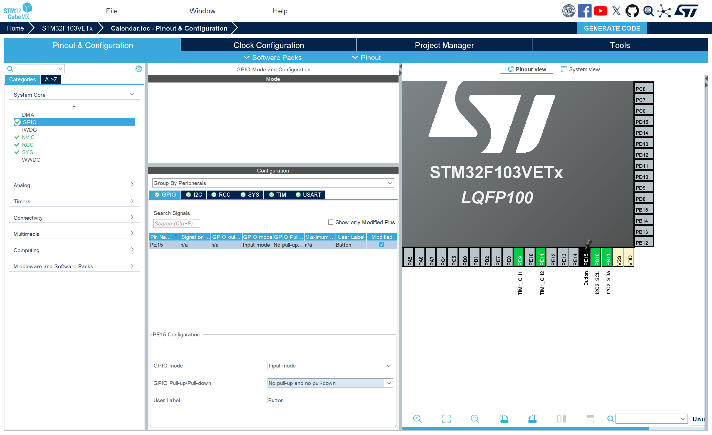Uncheck the Modified checkbox for PE15
Image resolution: width=712 pixels, height=435 pixels.
pyautogui.click(x=381, y=244)
